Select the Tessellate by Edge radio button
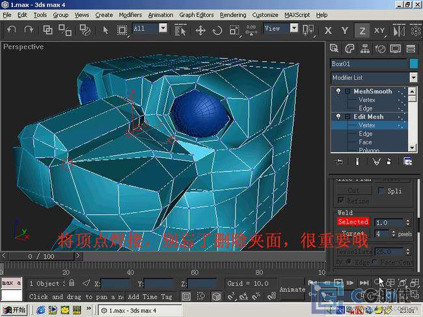Viewport: 423px width, 317px height. 349,262
